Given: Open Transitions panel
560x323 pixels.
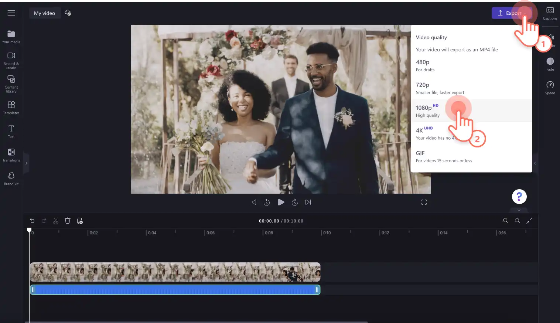Looking at the screenshot, I should [x=11, y=155].
